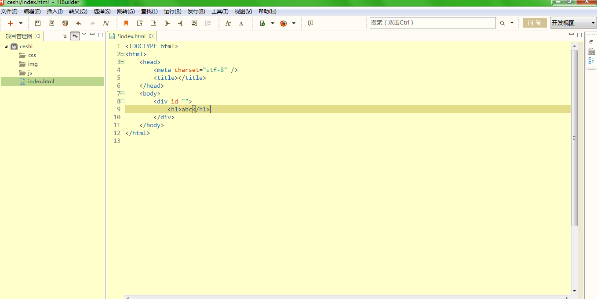This screenshot has height=299, width=597.
Task: Click up-arrow document icon after bookmark
Action: click(140, 23)
